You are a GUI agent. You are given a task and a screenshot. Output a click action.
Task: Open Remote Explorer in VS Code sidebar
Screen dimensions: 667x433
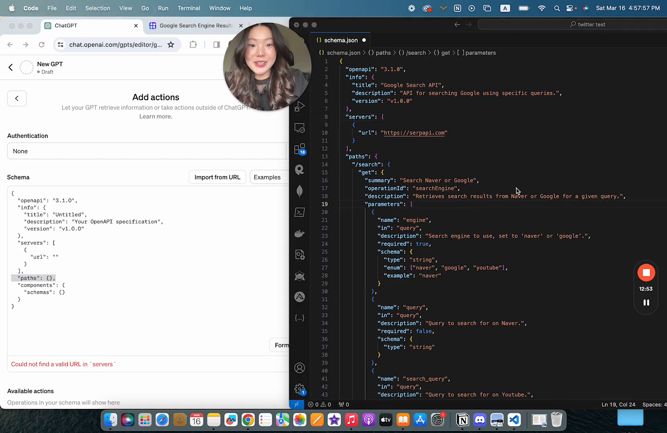pos(299,128)
